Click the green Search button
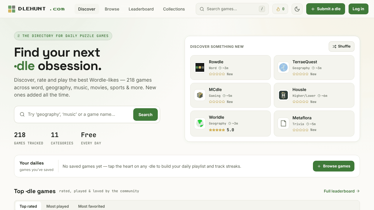Viewport: 374px width, 210px height. (146, 115)
